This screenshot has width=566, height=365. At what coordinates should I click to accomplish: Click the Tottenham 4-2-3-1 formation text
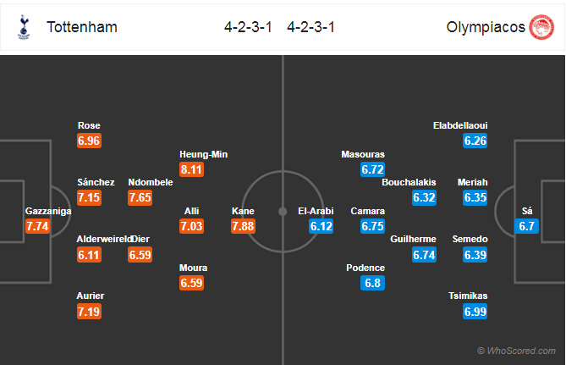248,27
